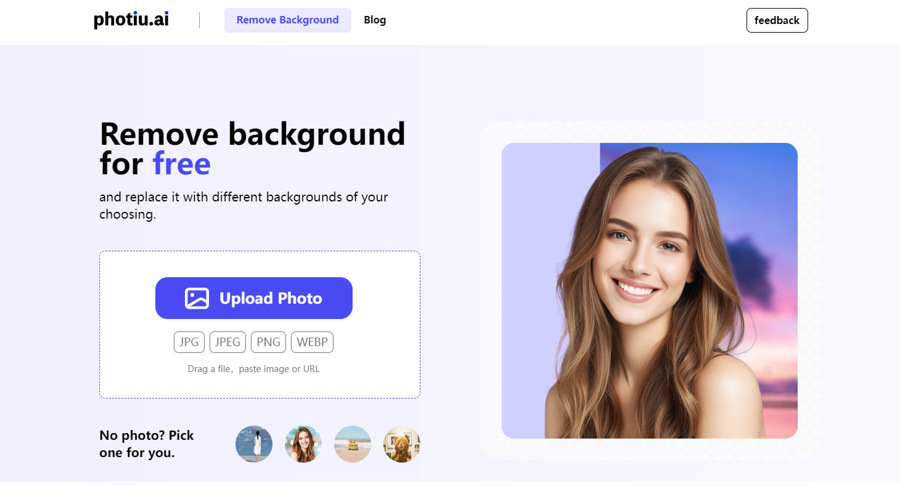Open the Blog page
Image resolution: width=900 pixels, height=486 pixels.
375,20
